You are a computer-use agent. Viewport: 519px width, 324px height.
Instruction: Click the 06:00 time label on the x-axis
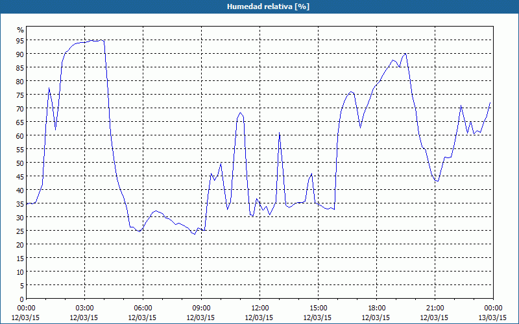click(143, 308)
